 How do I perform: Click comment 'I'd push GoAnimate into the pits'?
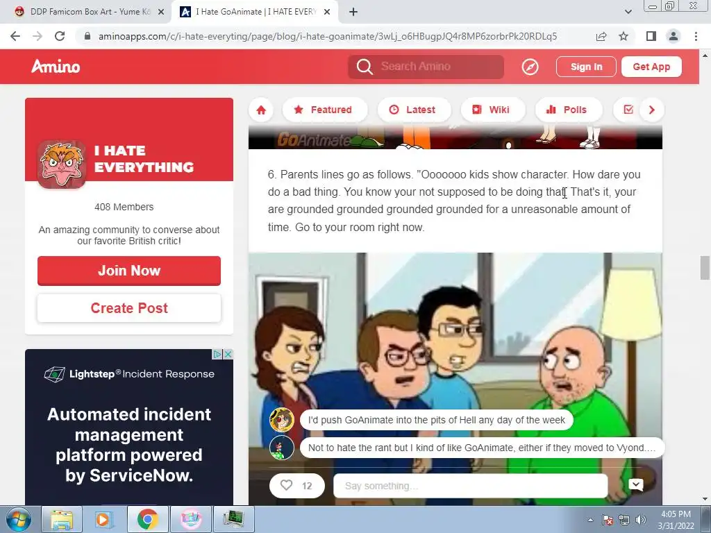(436, 420)
